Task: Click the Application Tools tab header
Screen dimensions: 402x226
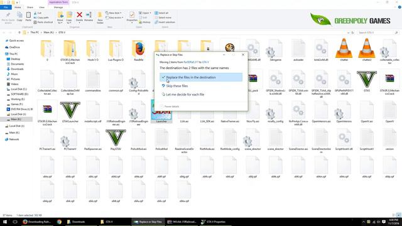Action: click(58, 3)
